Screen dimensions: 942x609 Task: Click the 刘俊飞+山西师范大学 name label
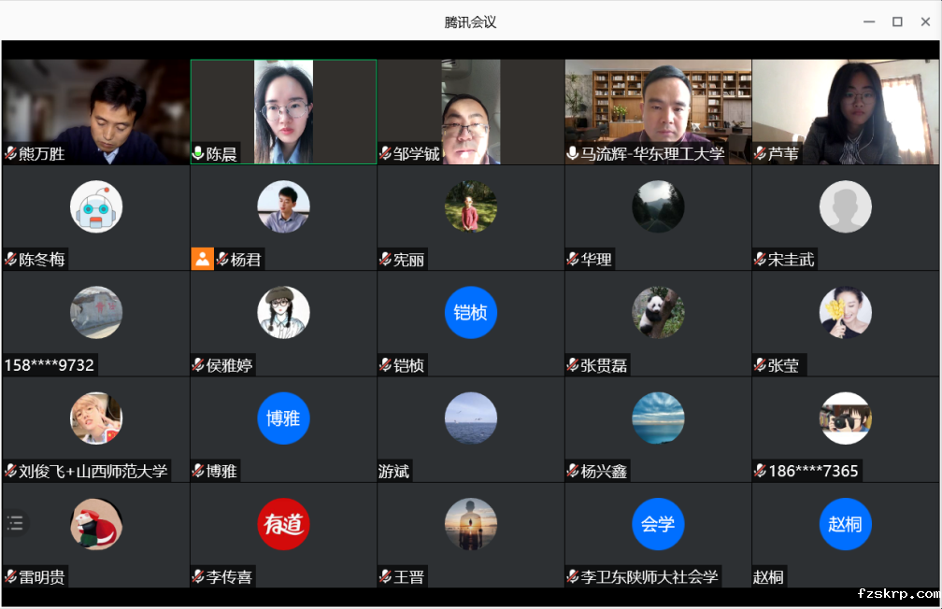click(93, 471)
